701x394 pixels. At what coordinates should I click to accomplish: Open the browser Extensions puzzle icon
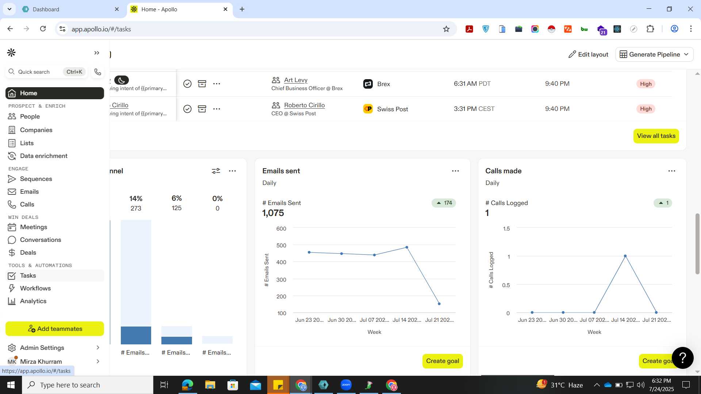tap(650, 29)
